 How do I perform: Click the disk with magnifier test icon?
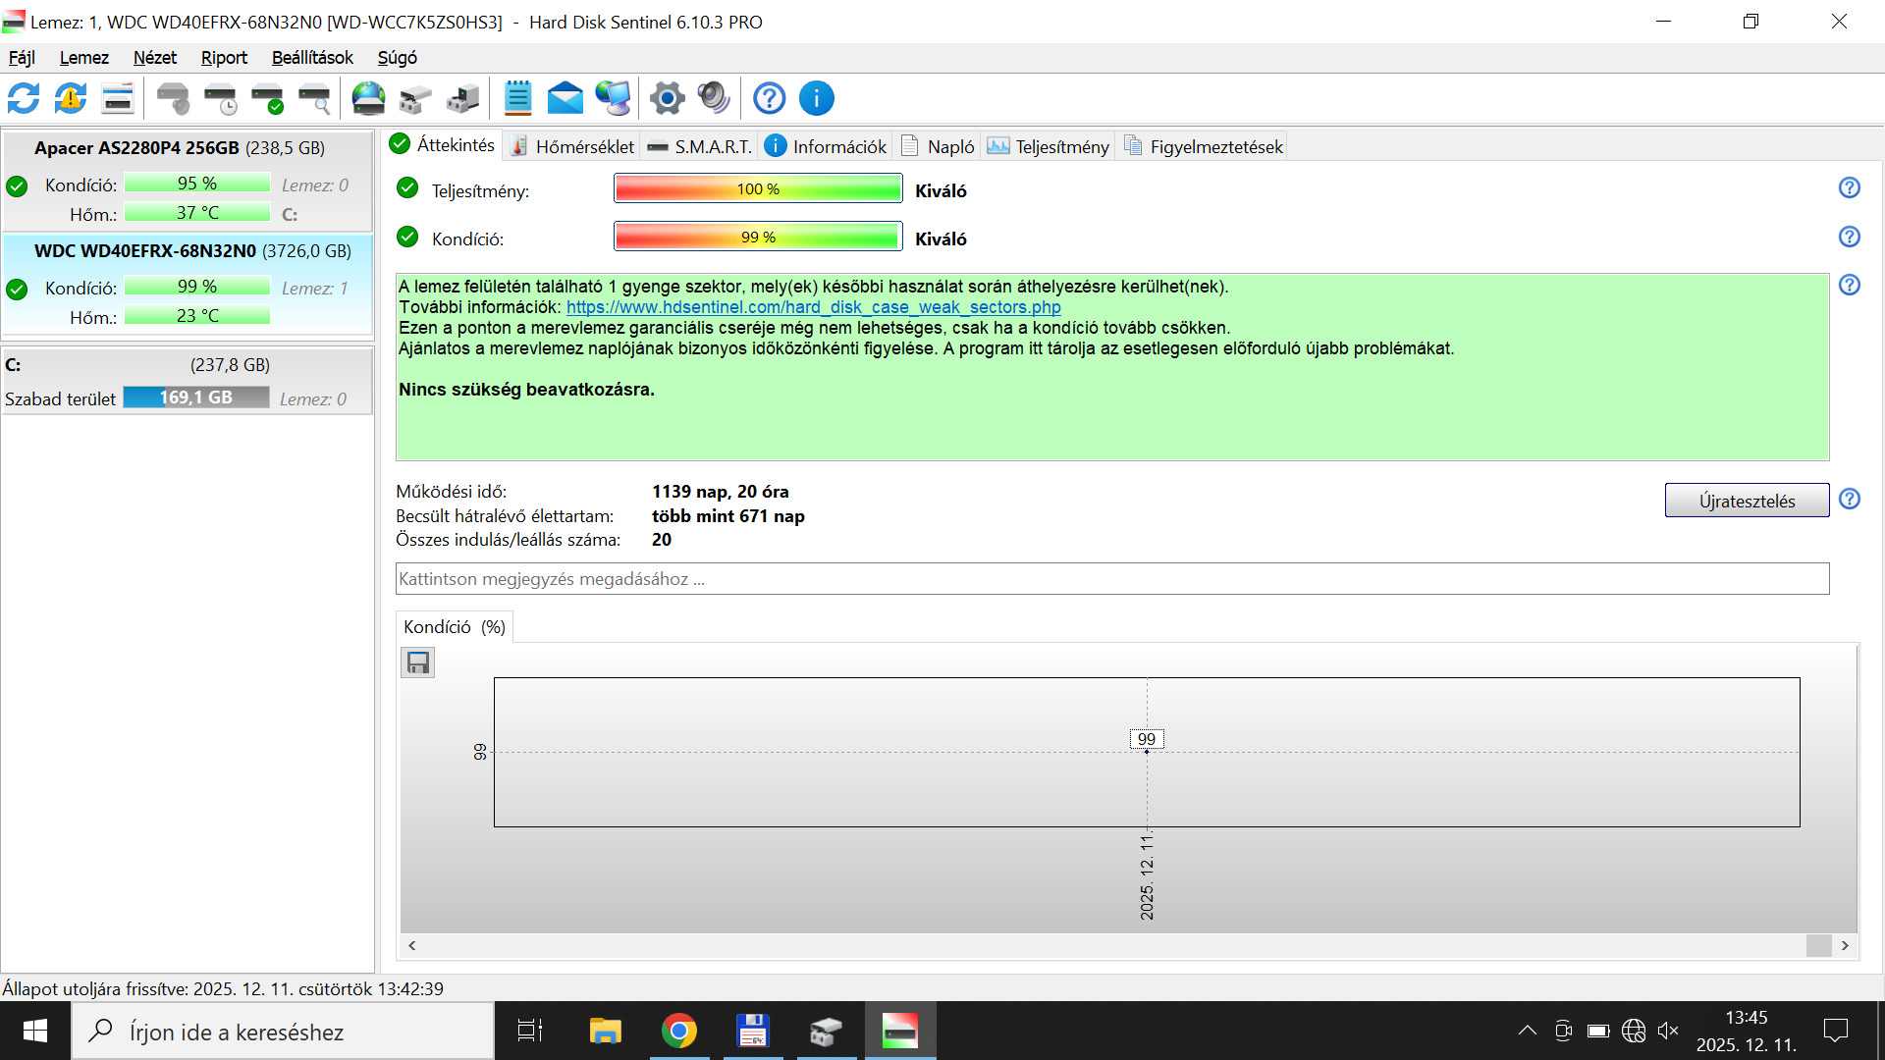pyautogui.click(x=315, y=98)
